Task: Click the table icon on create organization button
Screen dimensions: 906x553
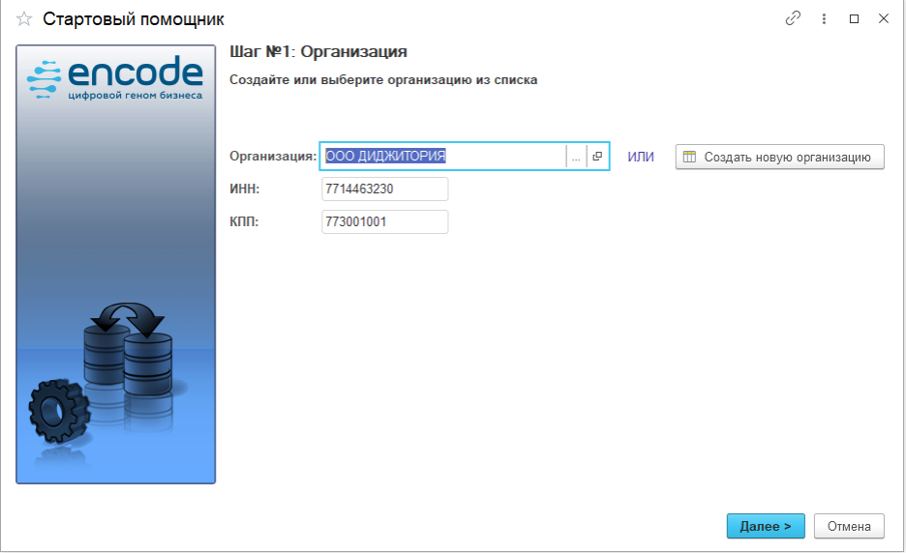Action: [690, 157]
